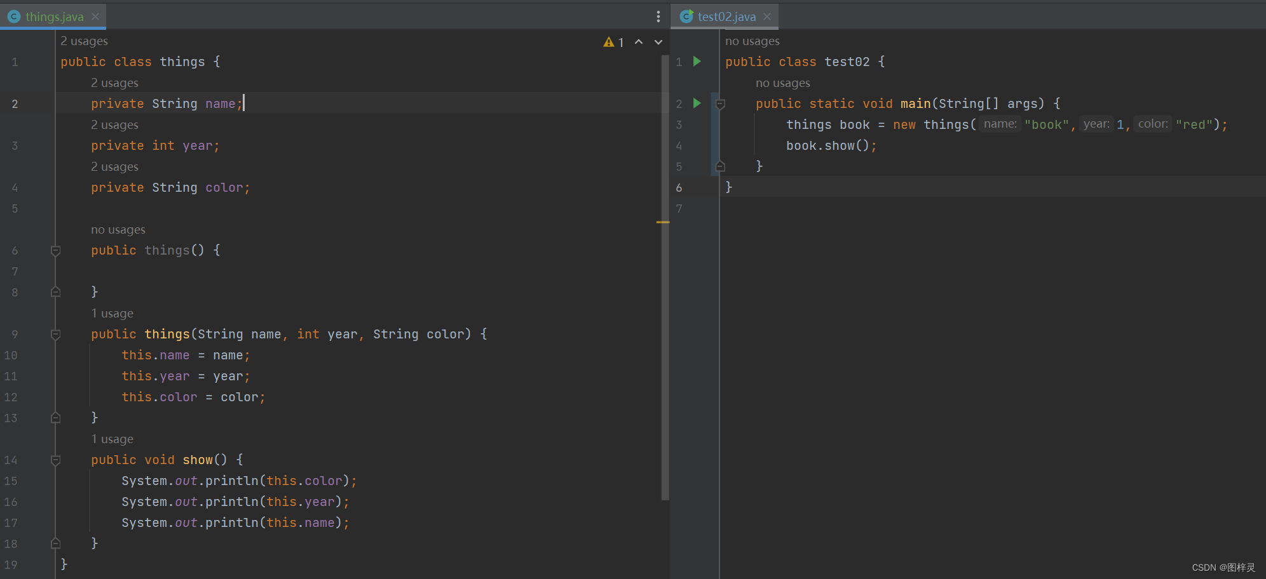Open '2 usages' hint above year field
The width and height of the screenshot is (1266, 579).
point(114,125)
